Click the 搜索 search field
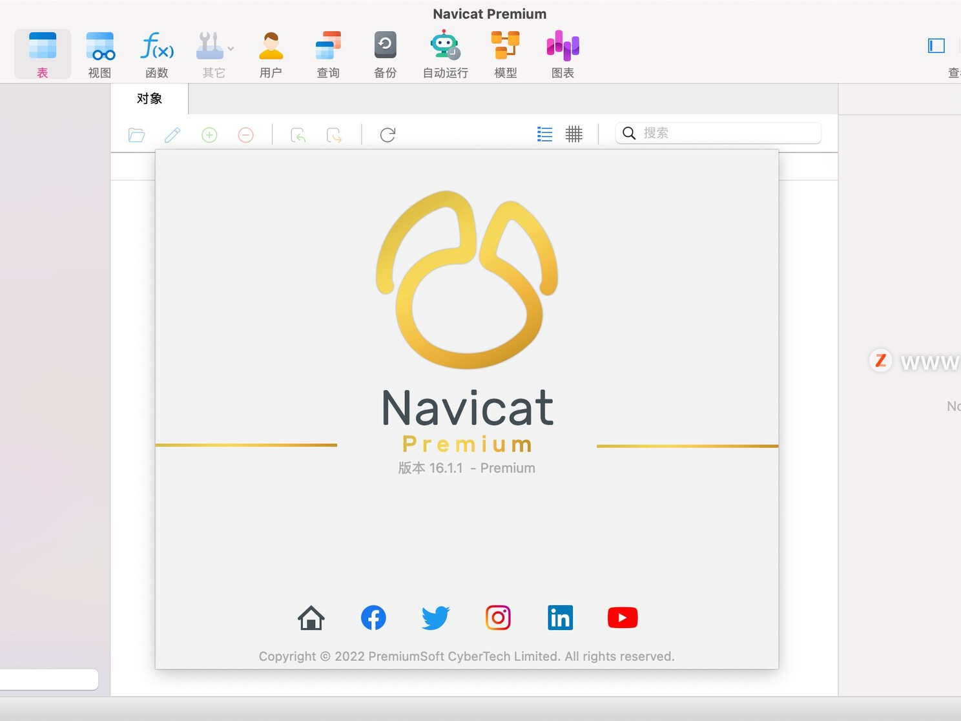This screenshot has width=961, height=721. pos(717,133)
